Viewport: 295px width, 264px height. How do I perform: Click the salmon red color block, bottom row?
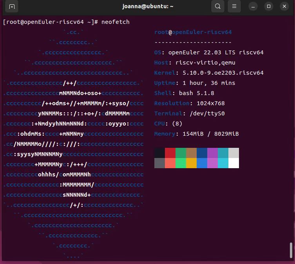tap(170, 163)
